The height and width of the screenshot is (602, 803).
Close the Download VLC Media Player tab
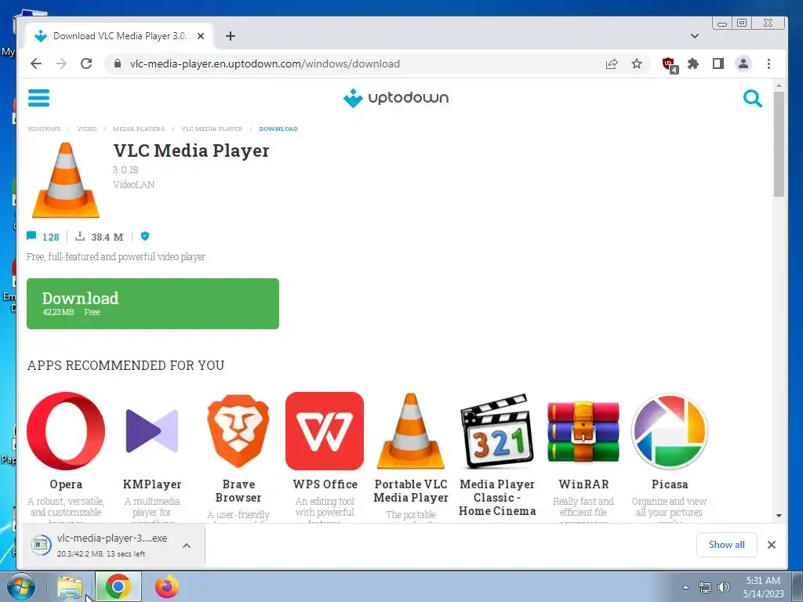(x=201, y=36)
